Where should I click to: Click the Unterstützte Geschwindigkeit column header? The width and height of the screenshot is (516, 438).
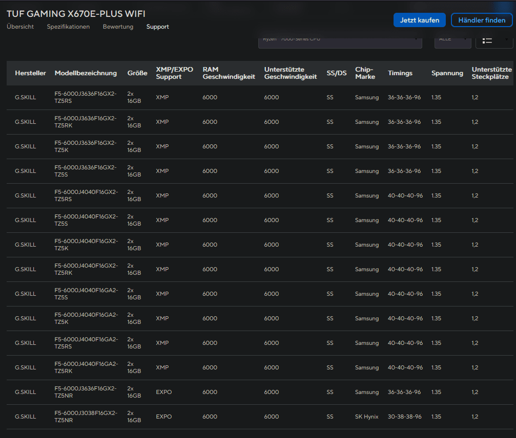click(290, 73)
